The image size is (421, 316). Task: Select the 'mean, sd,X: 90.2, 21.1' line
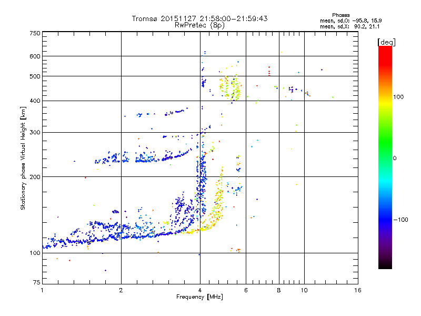350,26
